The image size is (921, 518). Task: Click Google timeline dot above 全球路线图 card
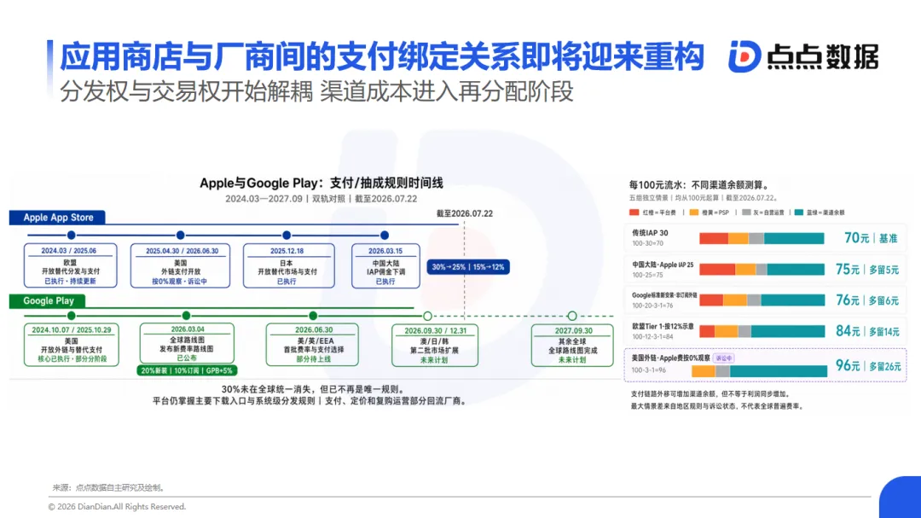tap(186, 316)
